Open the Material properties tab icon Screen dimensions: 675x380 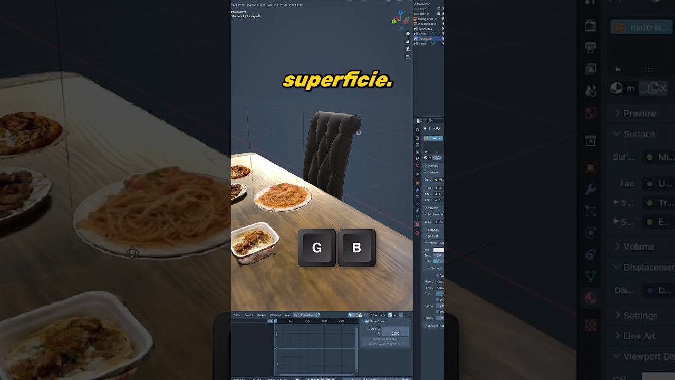click(x=417, y=224)
